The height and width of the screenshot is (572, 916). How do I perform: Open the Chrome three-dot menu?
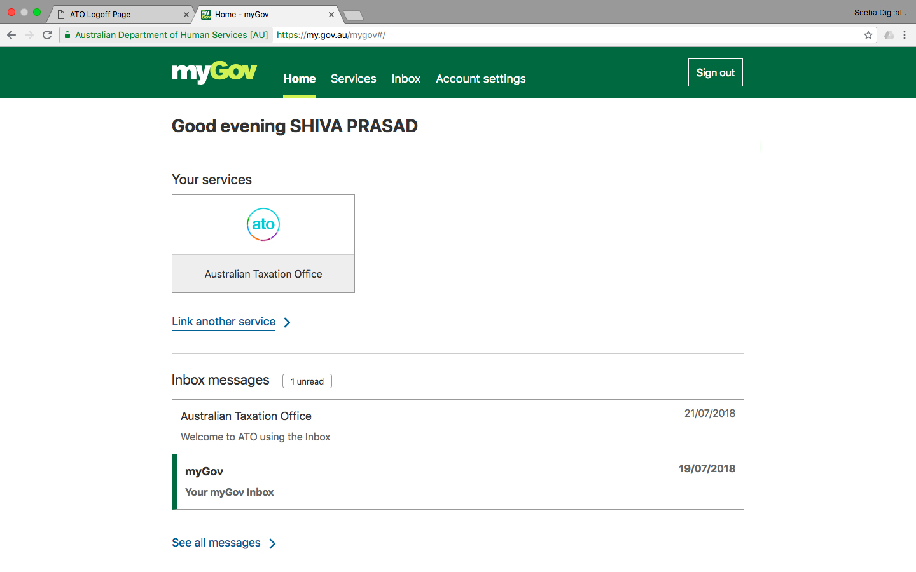coord(905,35)
